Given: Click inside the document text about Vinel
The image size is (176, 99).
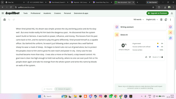Looking at the screenshot, I should (x=57, y=47).
